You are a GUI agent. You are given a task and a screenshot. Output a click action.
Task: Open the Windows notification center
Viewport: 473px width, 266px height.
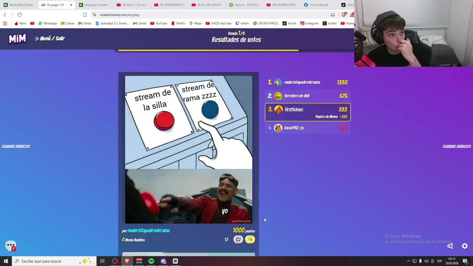465,261
